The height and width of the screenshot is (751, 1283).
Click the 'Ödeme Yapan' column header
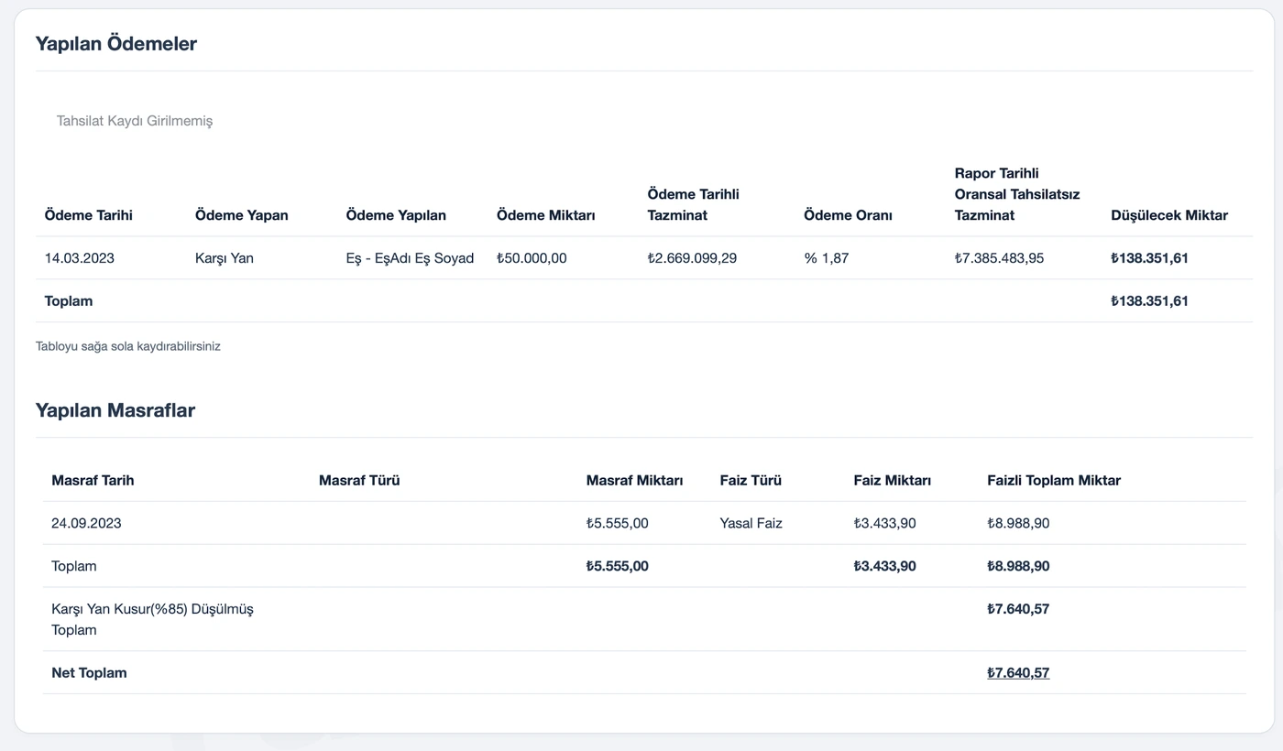point(242,215)
